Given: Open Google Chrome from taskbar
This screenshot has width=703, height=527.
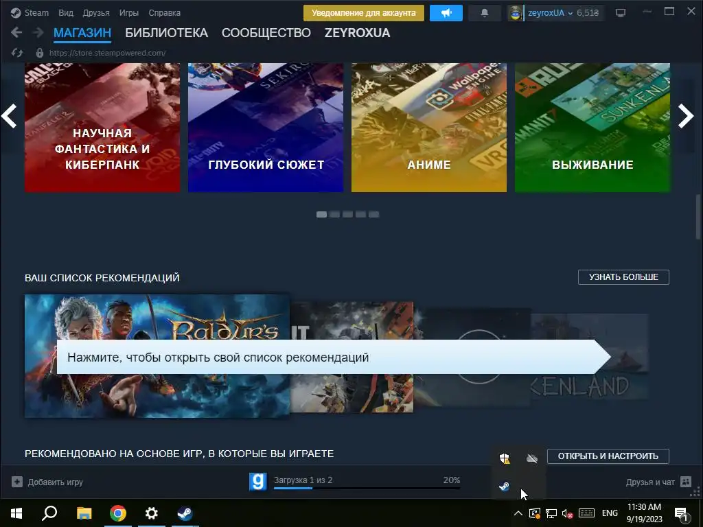Looking at the screenshot, I should point(118,513).
